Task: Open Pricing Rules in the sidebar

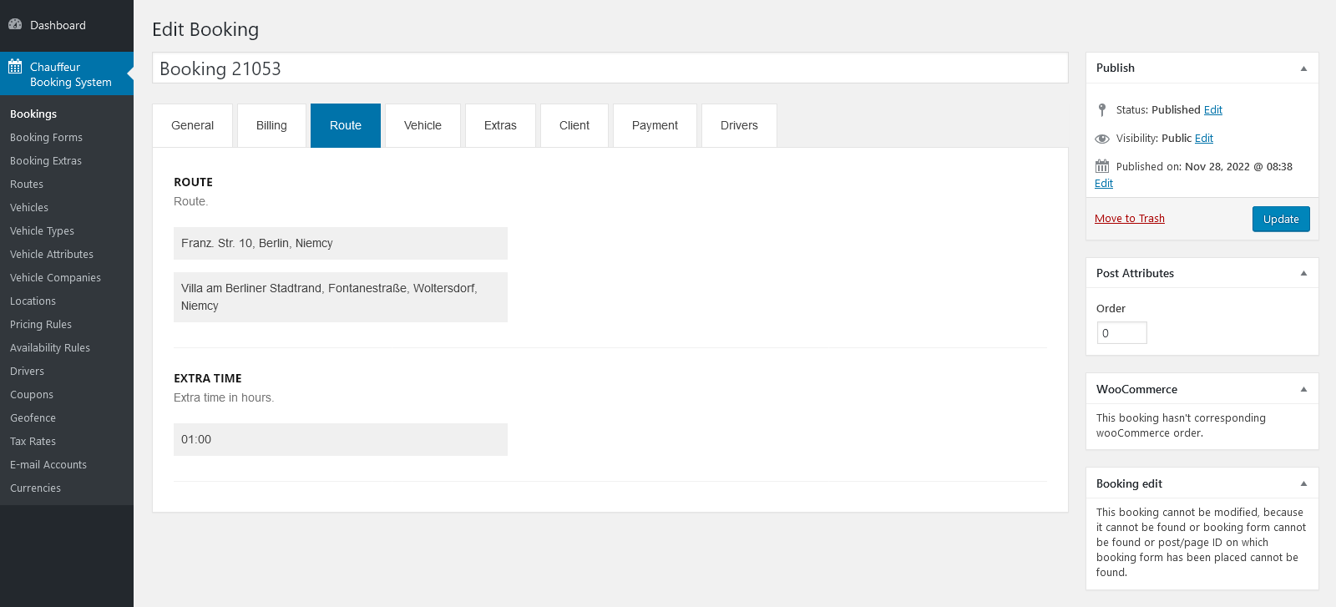Action: pyautogui.click(x=41, y=325)
